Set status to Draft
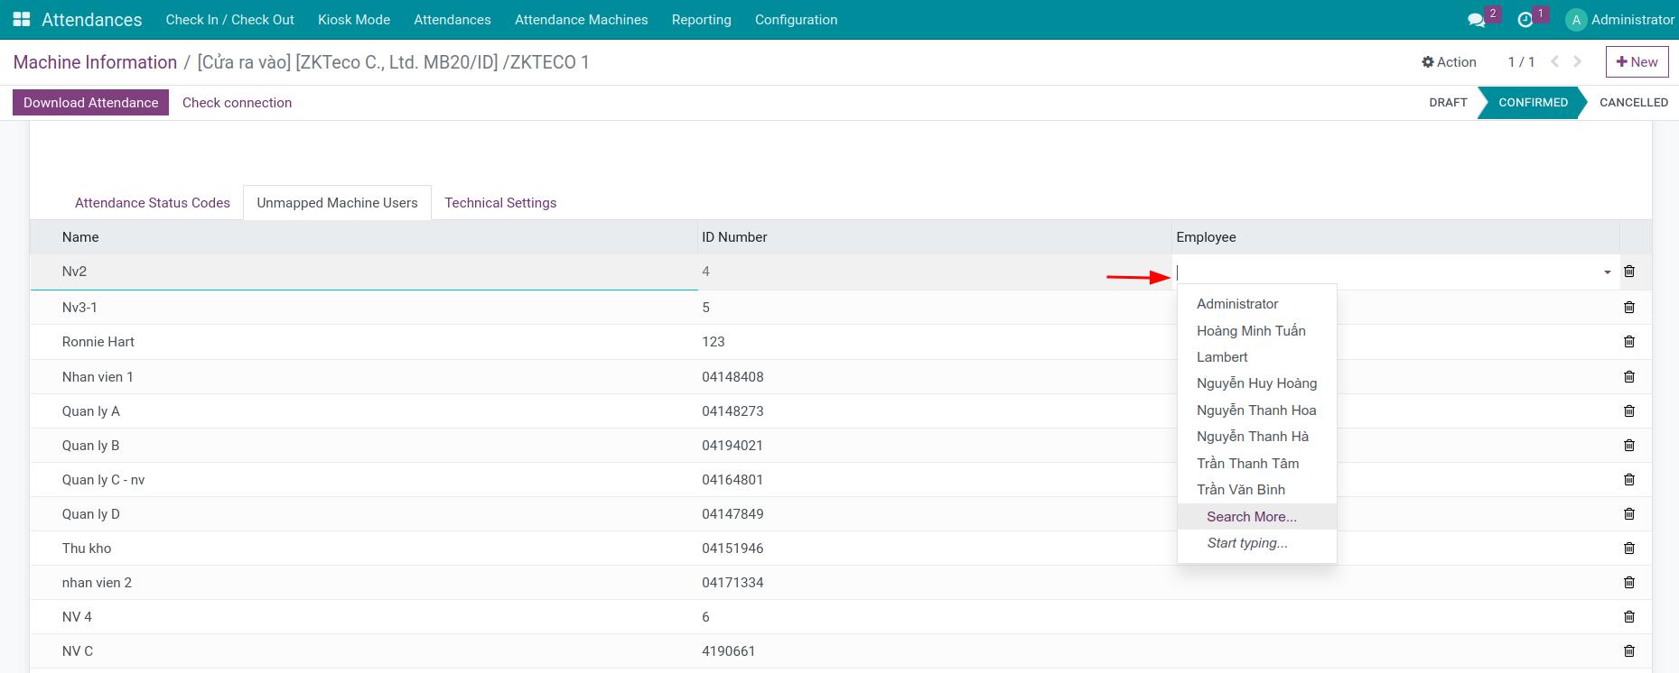This screenshot has width=1679, height=673. (x=1448, y=103)
